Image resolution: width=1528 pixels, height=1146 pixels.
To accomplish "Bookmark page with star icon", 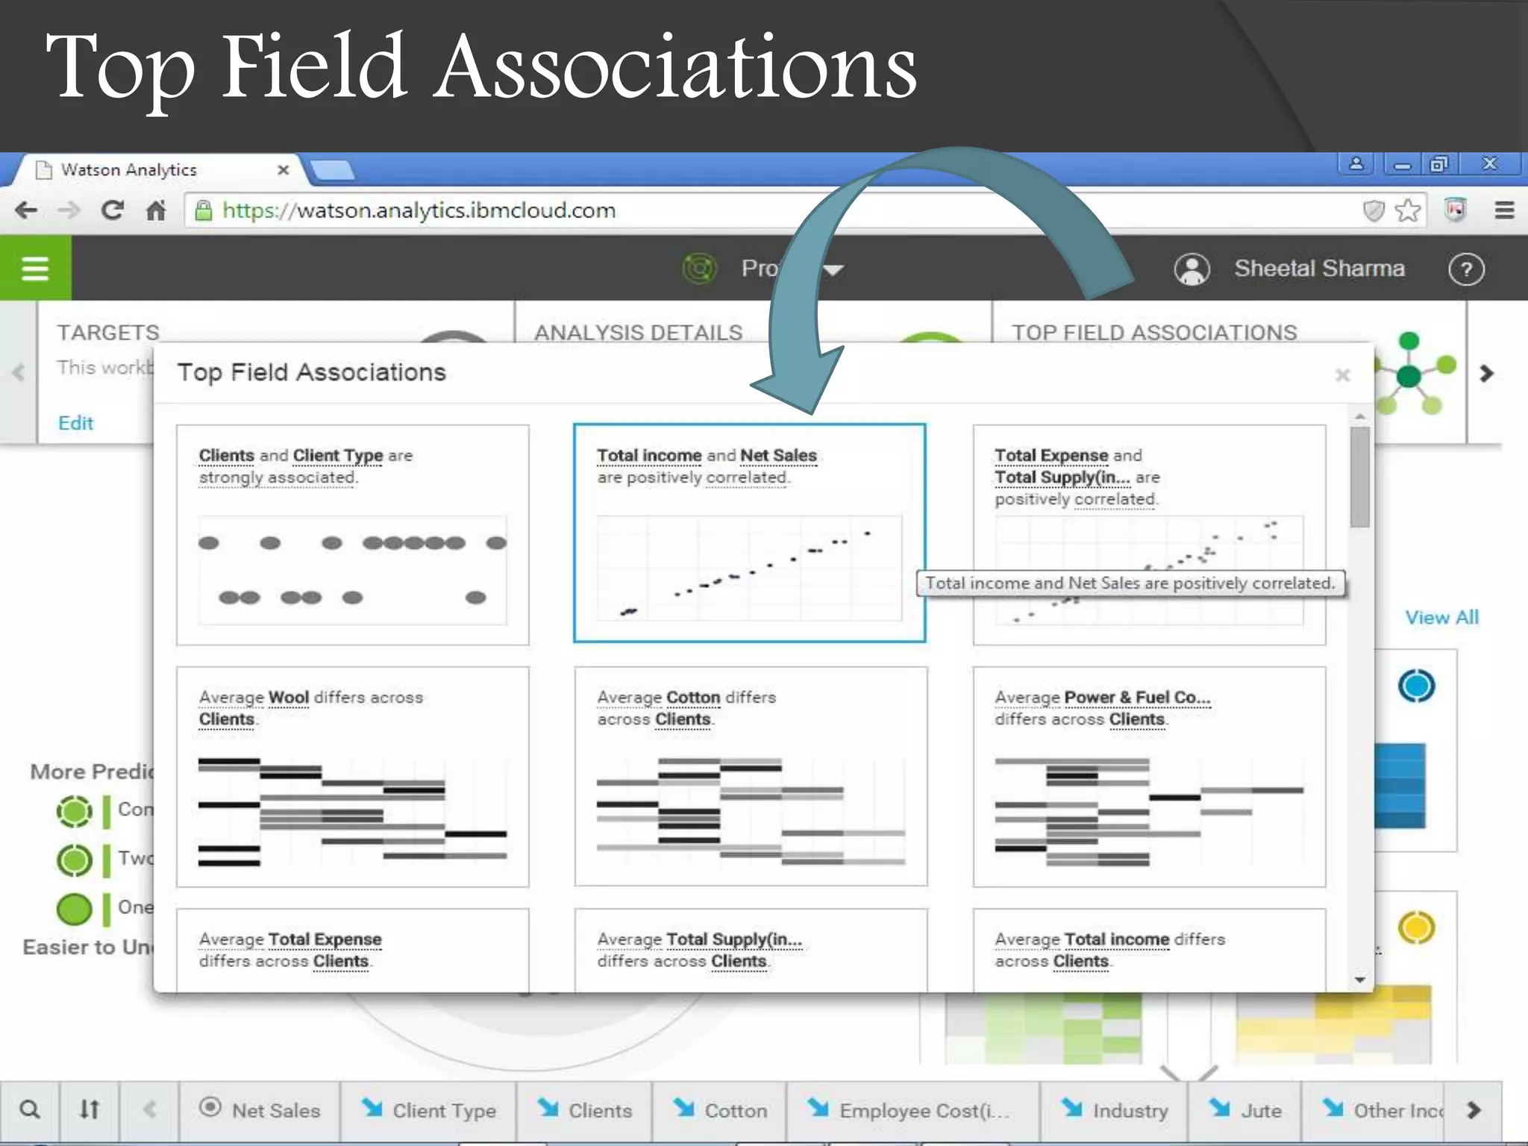I will coord(1407,211).
